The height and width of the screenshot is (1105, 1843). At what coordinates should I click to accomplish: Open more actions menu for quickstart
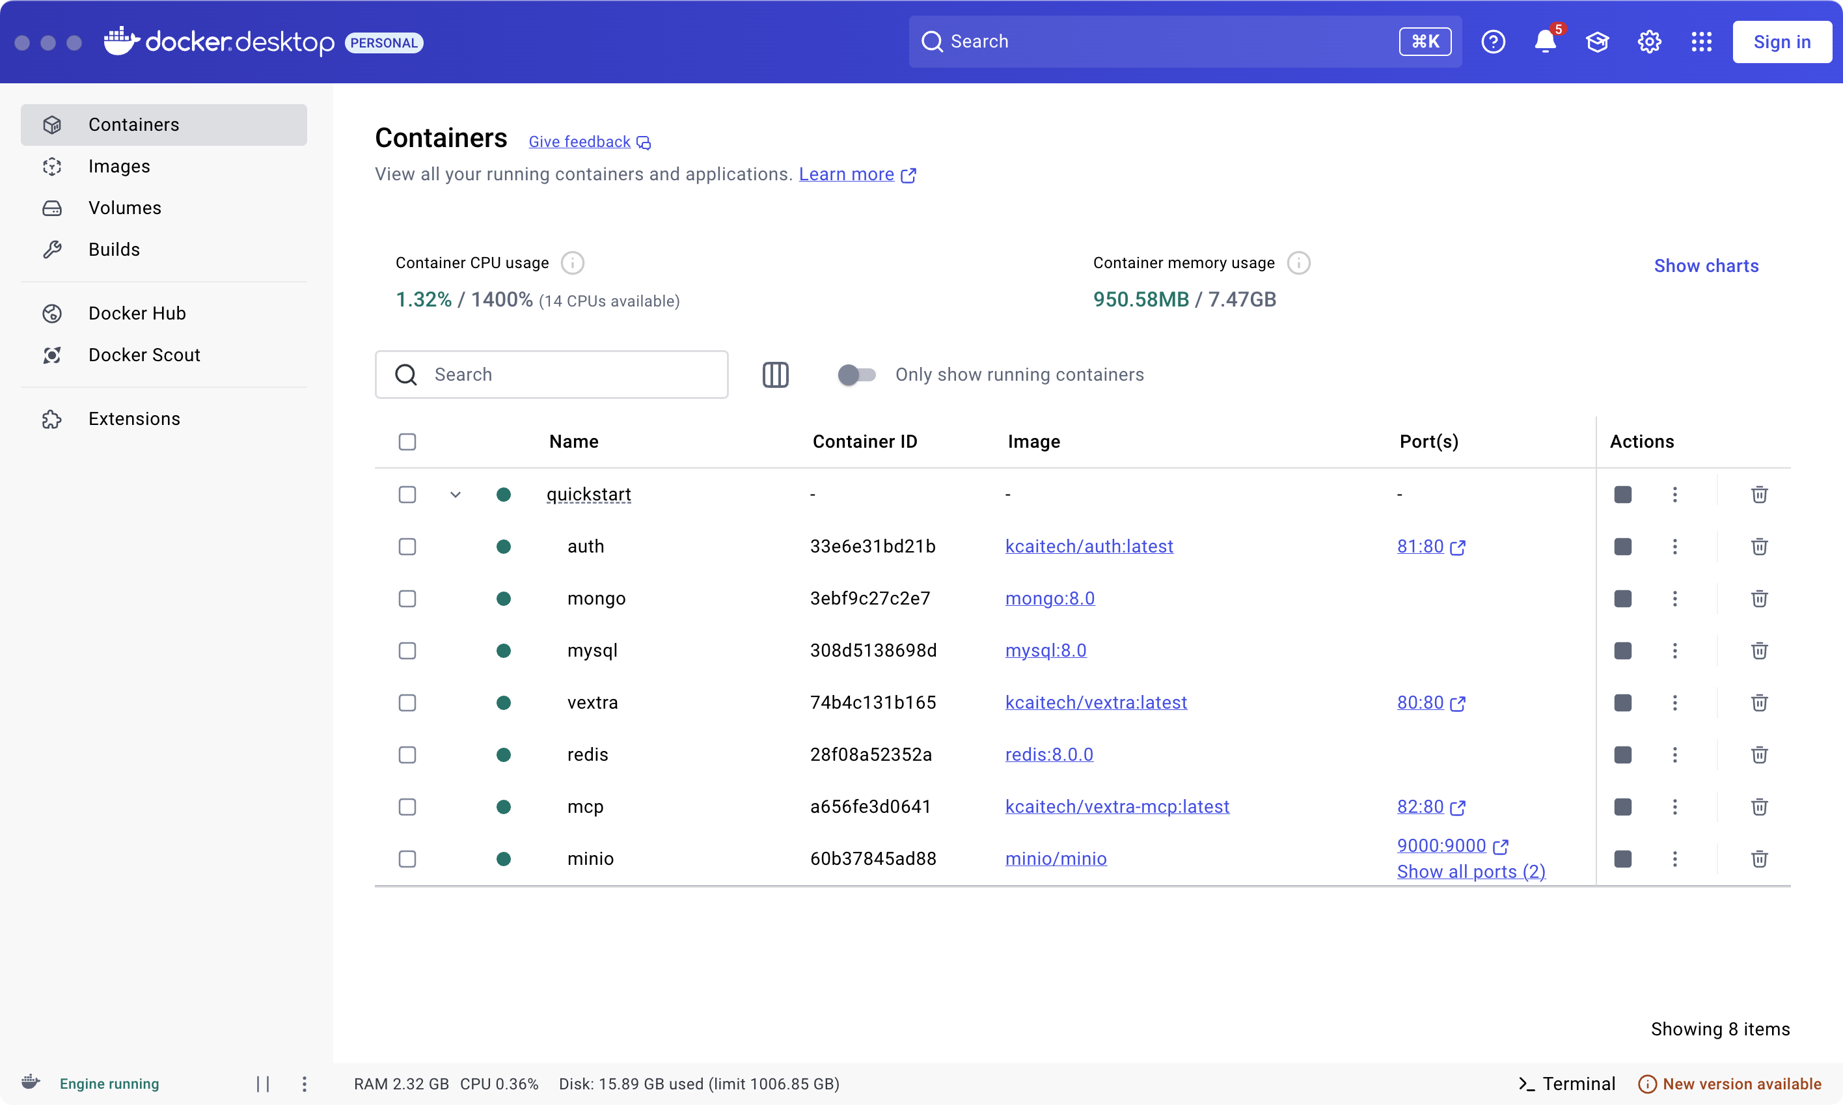pyautogui.click(x=1674, y=495)
